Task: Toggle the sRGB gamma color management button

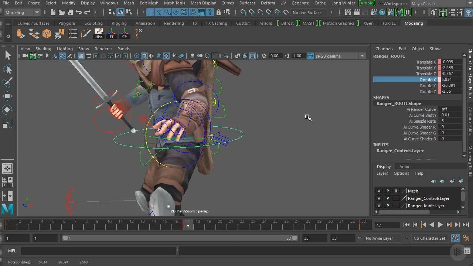Action: [x=310, y=56]
